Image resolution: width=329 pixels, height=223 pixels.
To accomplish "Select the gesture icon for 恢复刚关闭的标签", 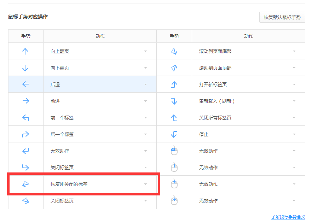I will [x=25, y=184].
